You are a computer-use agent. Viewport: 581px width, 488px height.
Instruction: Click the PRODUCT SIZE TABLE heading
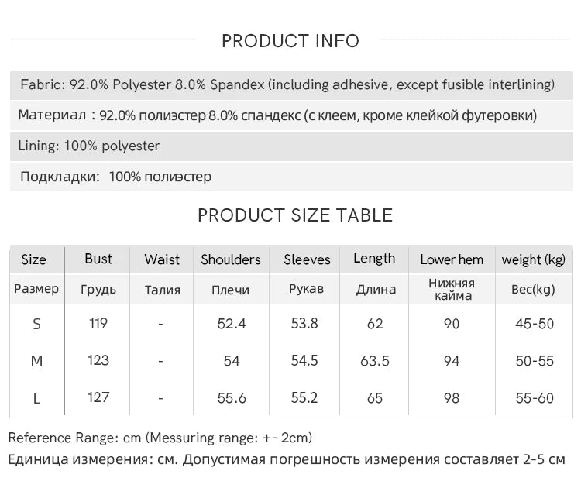tap(295, 215)
